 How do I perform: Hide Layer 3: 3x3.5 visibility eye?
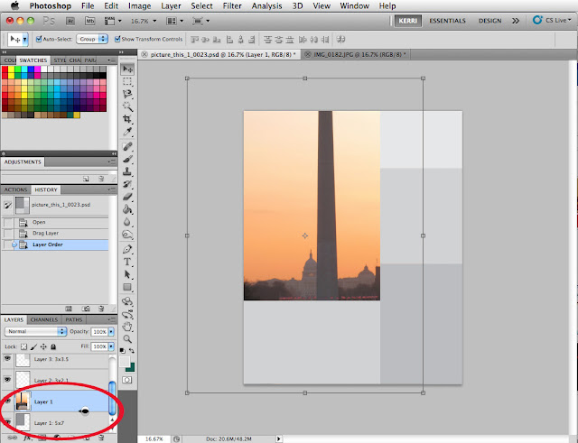7,358
